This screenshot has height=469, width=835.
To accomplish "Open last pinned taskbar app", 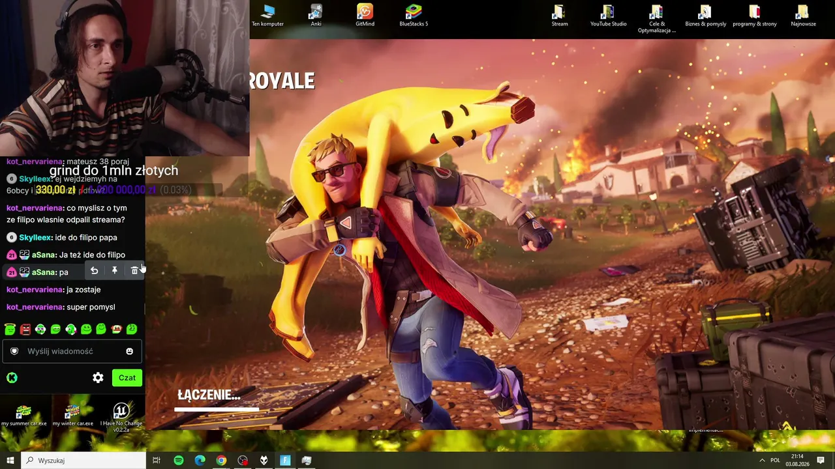I will [307, 461].
